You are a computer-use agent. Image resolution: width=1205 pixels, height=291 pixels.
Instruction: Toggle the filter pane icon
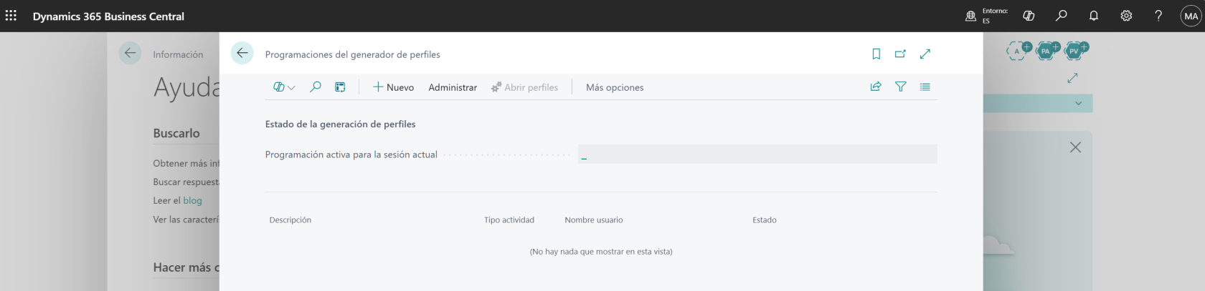pos(901,87)
